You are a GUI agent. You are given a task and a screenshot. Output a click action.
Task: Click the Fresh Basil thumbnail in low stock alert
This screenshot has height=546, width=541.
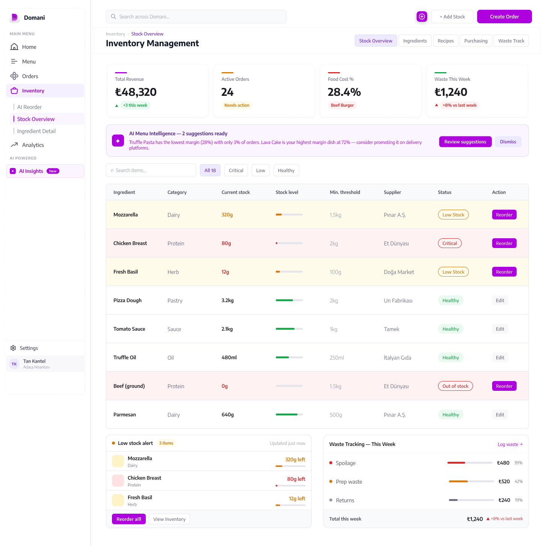pos(118,500)
